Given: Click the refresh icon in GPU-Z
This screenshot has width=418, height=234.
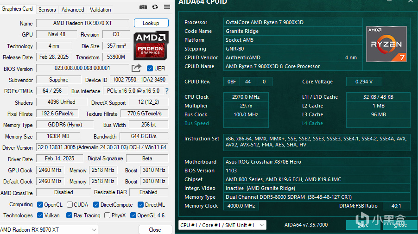Looking at the screenshot, I should 155,7.
